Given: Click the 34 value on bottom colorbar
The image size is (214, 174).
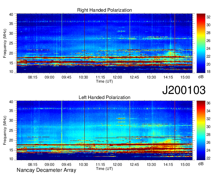Looking at the screenshot, I should pos(208,111).
